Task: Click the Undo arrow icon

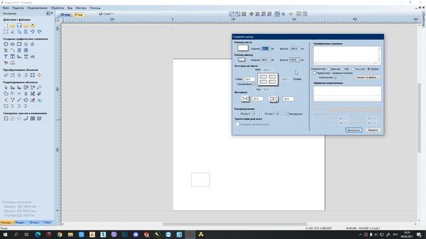Action: tap(33, 32)
